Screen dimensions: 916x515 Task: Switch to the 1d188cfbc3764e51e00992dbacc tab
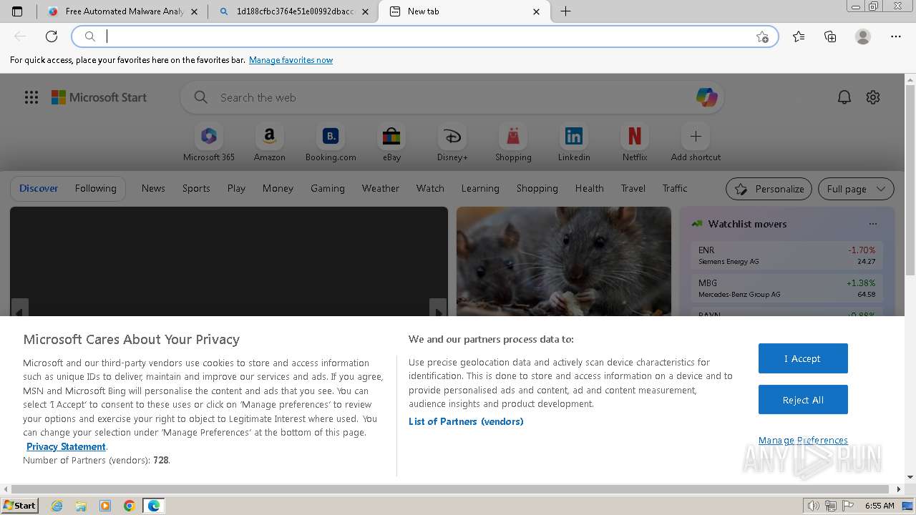pyautogui.click(x=293, y=11)
